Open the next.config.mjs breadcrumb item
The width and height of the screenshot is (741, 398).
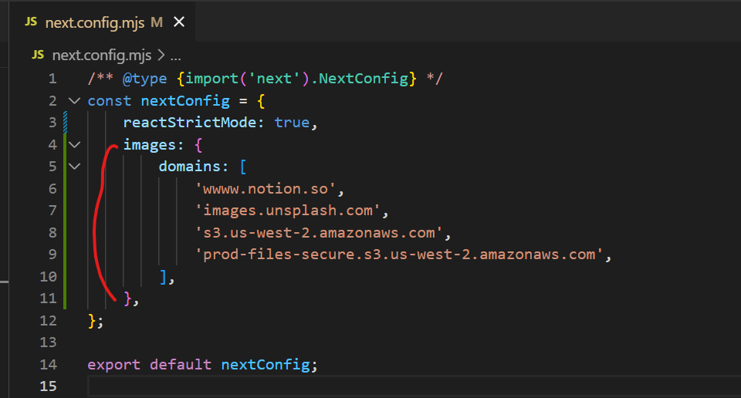[102, 56]
